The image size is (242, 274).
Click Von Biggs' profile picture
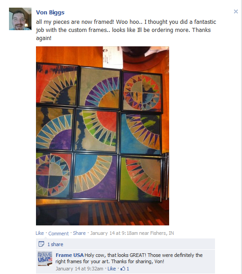click(x=20, y=19)
